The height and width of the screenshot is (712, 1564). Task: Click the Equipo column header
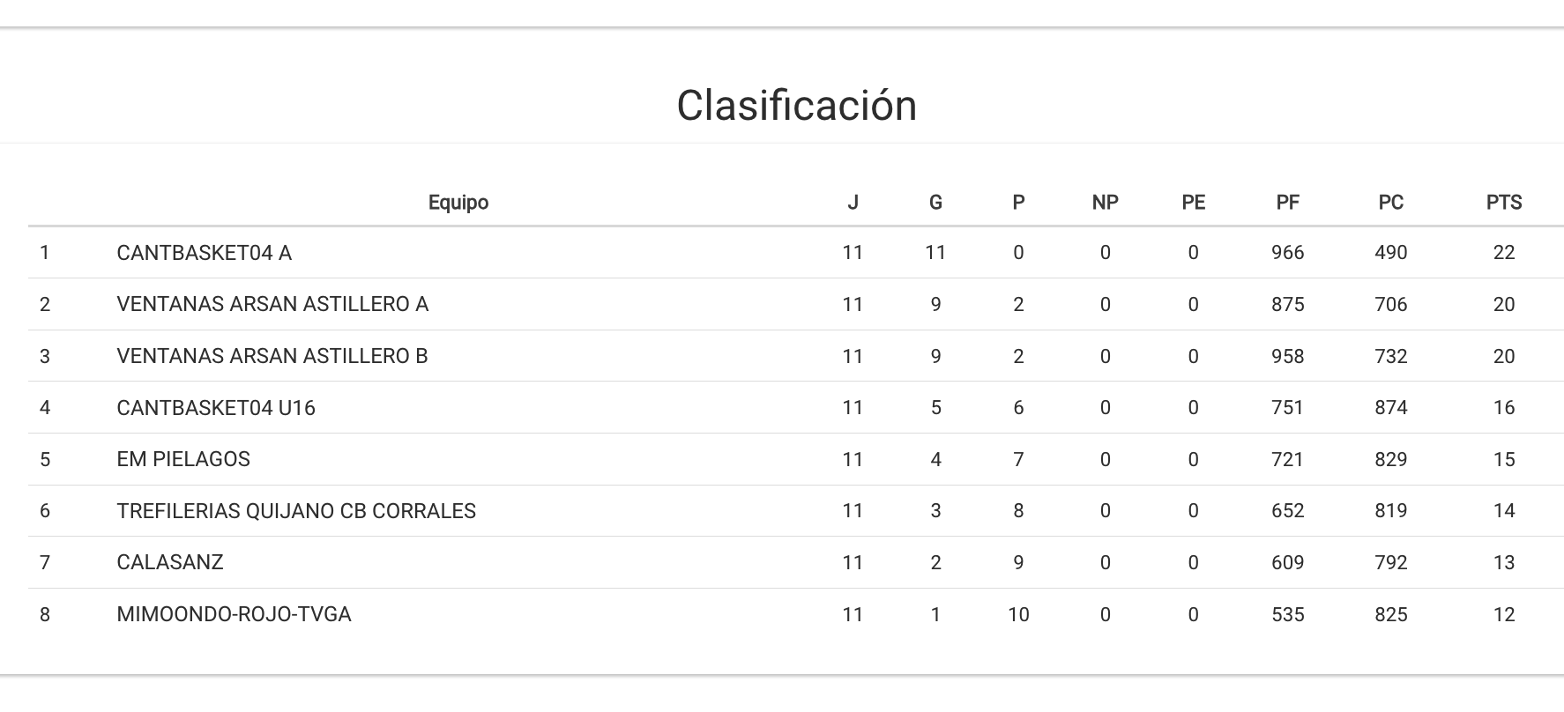pyautogui.click(x=458, y=203)
